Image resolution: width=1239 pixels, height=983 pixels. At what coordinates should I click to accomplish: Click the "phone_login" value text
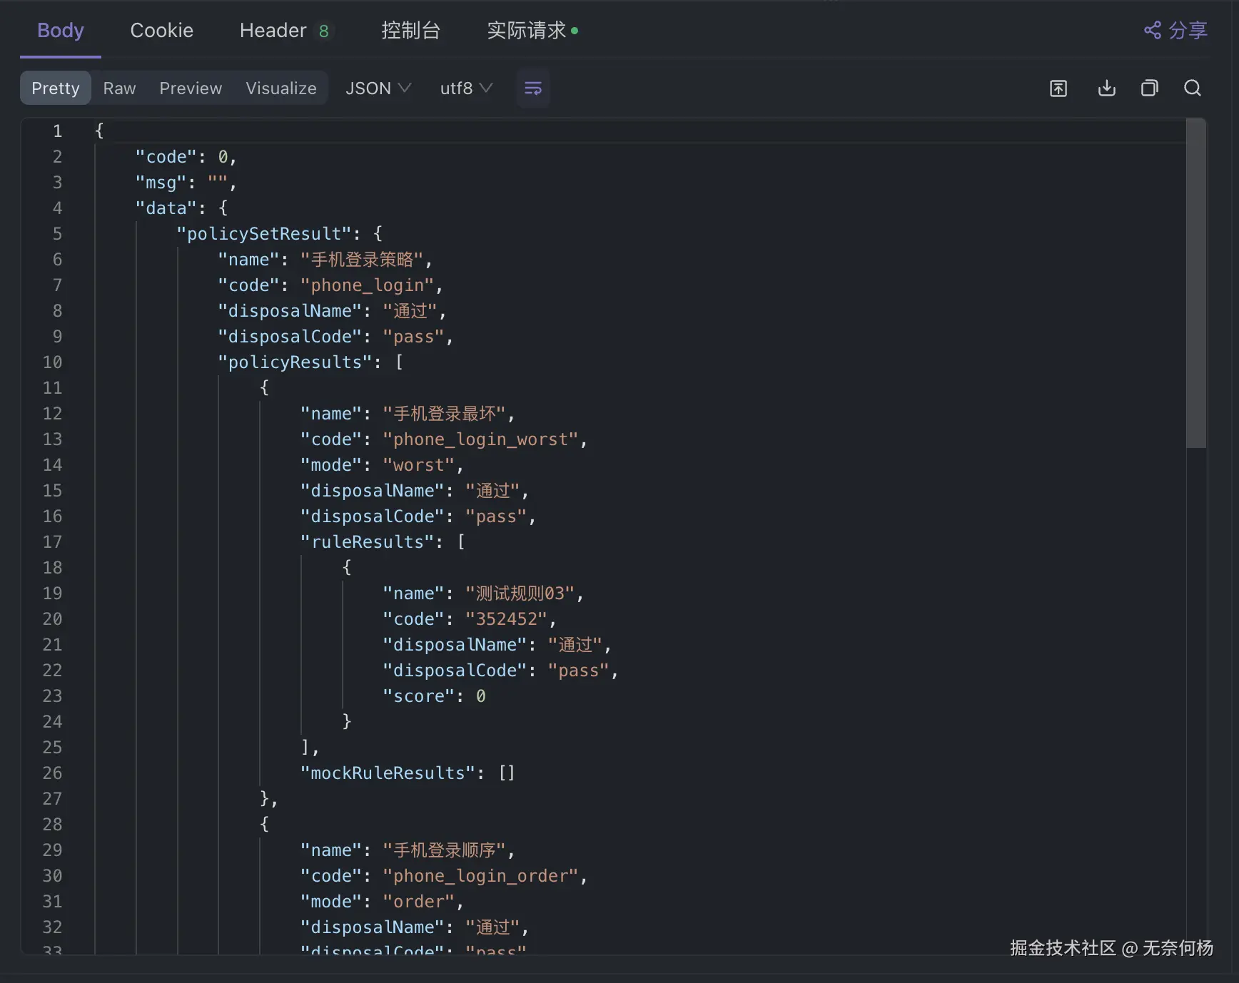pos(368,285)
